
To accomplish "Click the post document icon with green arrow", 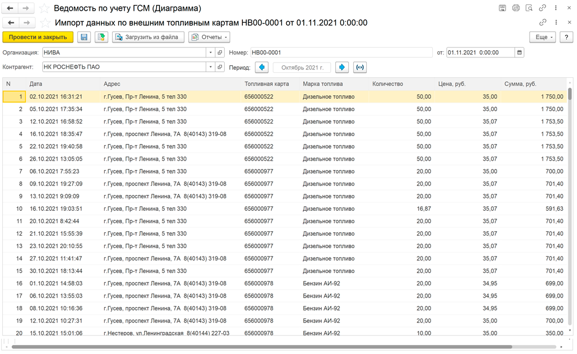I will pos(101,37).
